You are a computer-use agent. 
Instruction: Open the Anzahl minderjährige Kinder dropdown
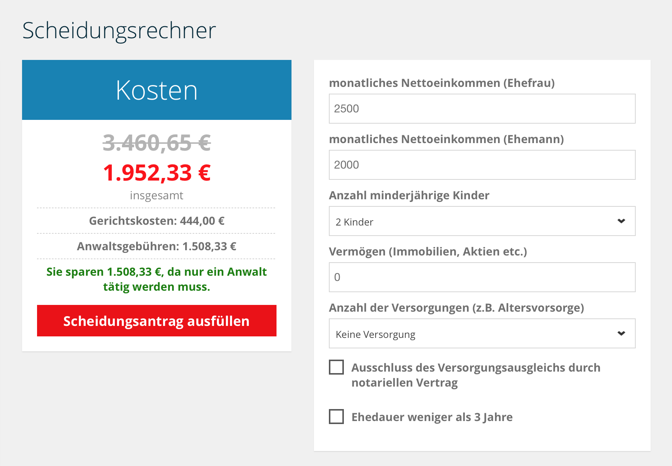(x=482, y=221)
